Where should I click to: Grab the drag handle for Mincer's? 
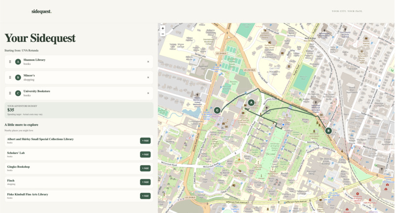coord(10,77)
